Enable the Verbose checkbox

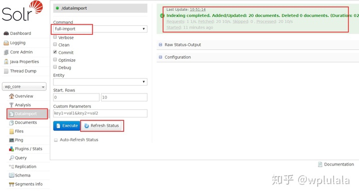55,37
